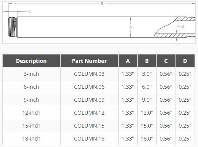Viewport: 198px width, 147px height.
Task: Click the Description column header
Action: point(31,61)
